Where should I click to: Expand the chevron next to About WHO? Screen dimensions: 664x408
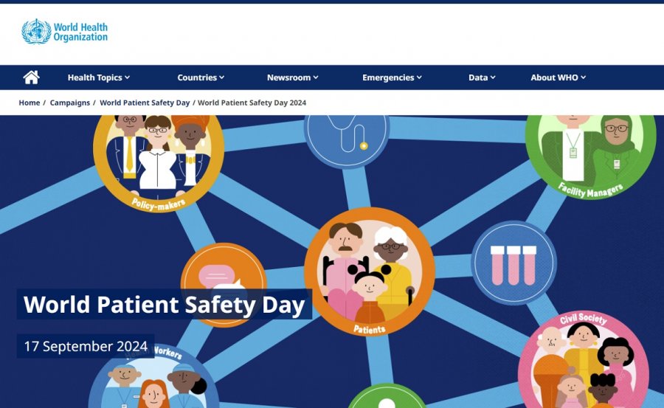click(583, 77)
